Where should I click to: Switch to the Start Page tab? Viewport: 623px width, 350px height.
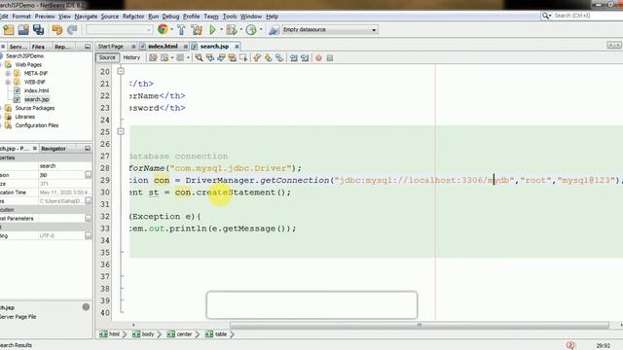tap(111, 47)
